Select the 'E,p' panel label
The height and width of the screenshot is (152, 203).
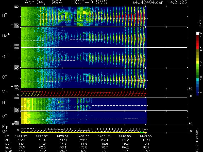click(x=5, y=127)
